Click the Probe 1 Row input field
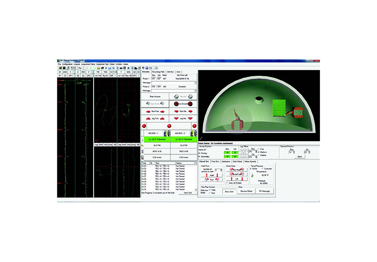The height and width of the screenshot is (262, 377). pyautogui.click(x=153, y=79)
